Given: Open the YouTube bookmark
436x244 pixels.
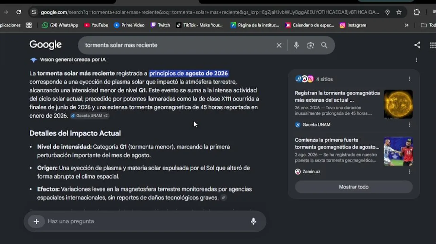Looking at the screenshot, I should pyautogui.click(x=96, y=25).
